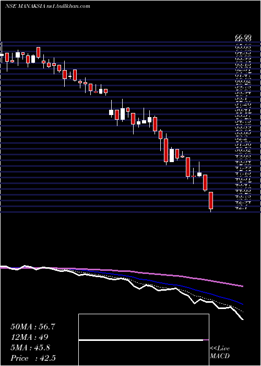Select the 12MA : 49 readout

[x=29, y=337]
